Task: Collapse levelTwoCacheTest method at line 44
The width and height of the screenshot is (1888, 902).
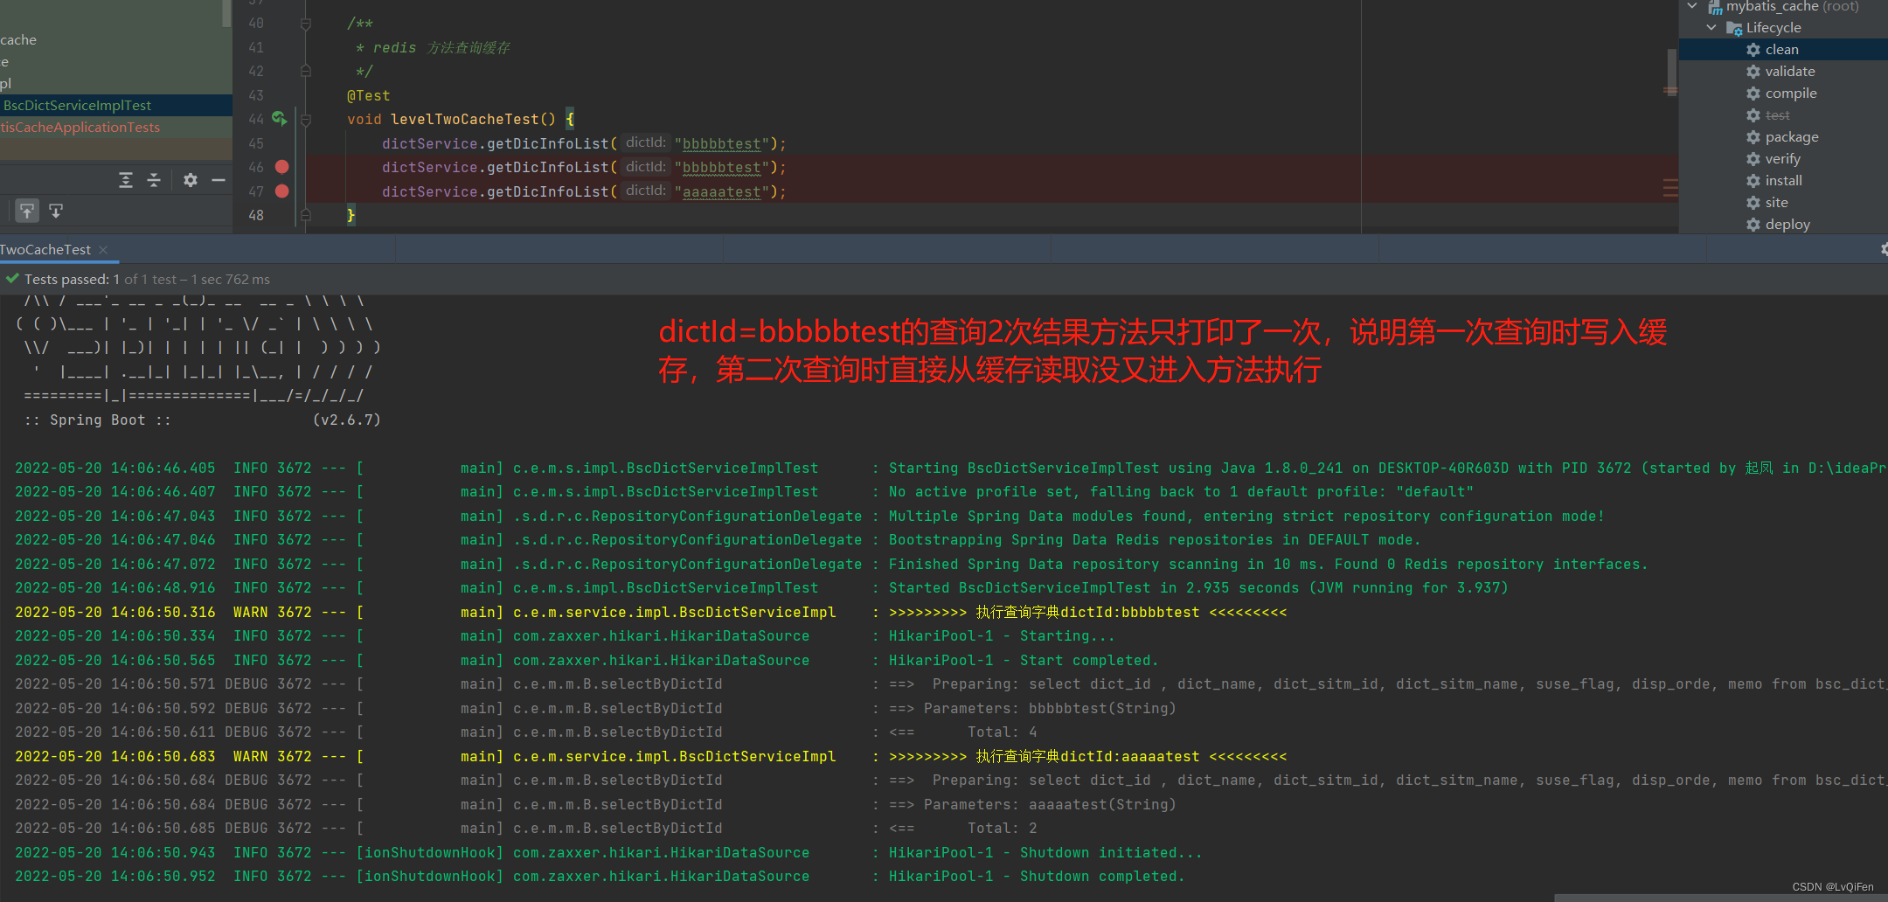Action: [306, 119]
